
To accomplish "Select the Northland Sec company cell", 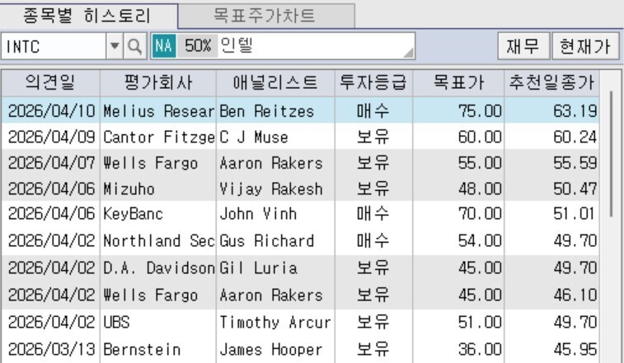I will point(158,240).
